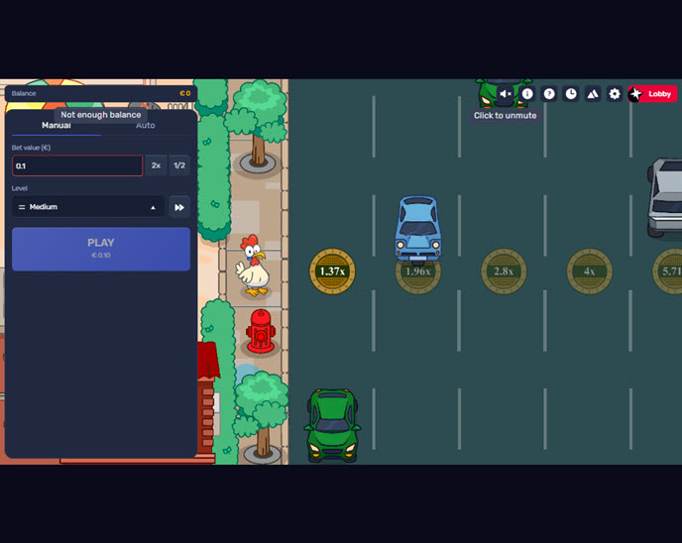Open the help question mark icon
682x543 pixels.
click(549, 94)
